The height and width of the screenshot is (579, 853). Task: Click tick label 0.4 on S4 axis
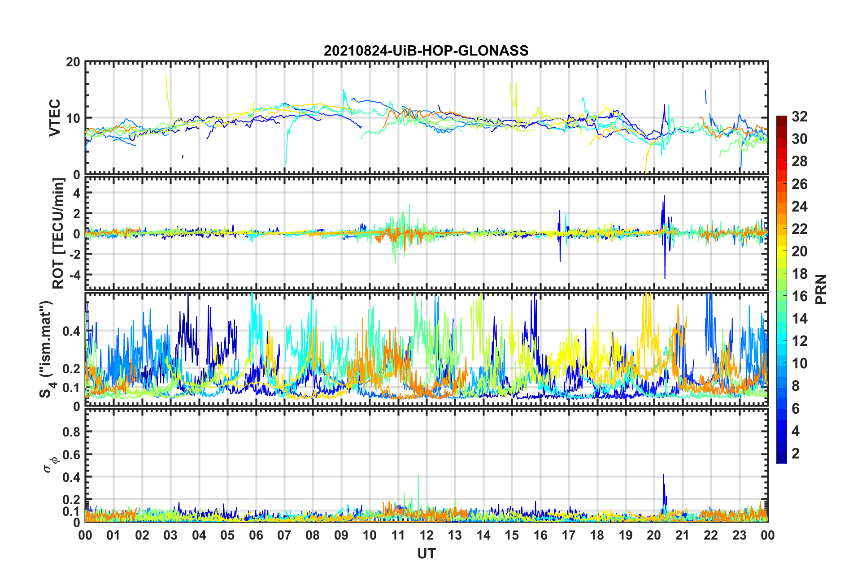click(71, 331)
